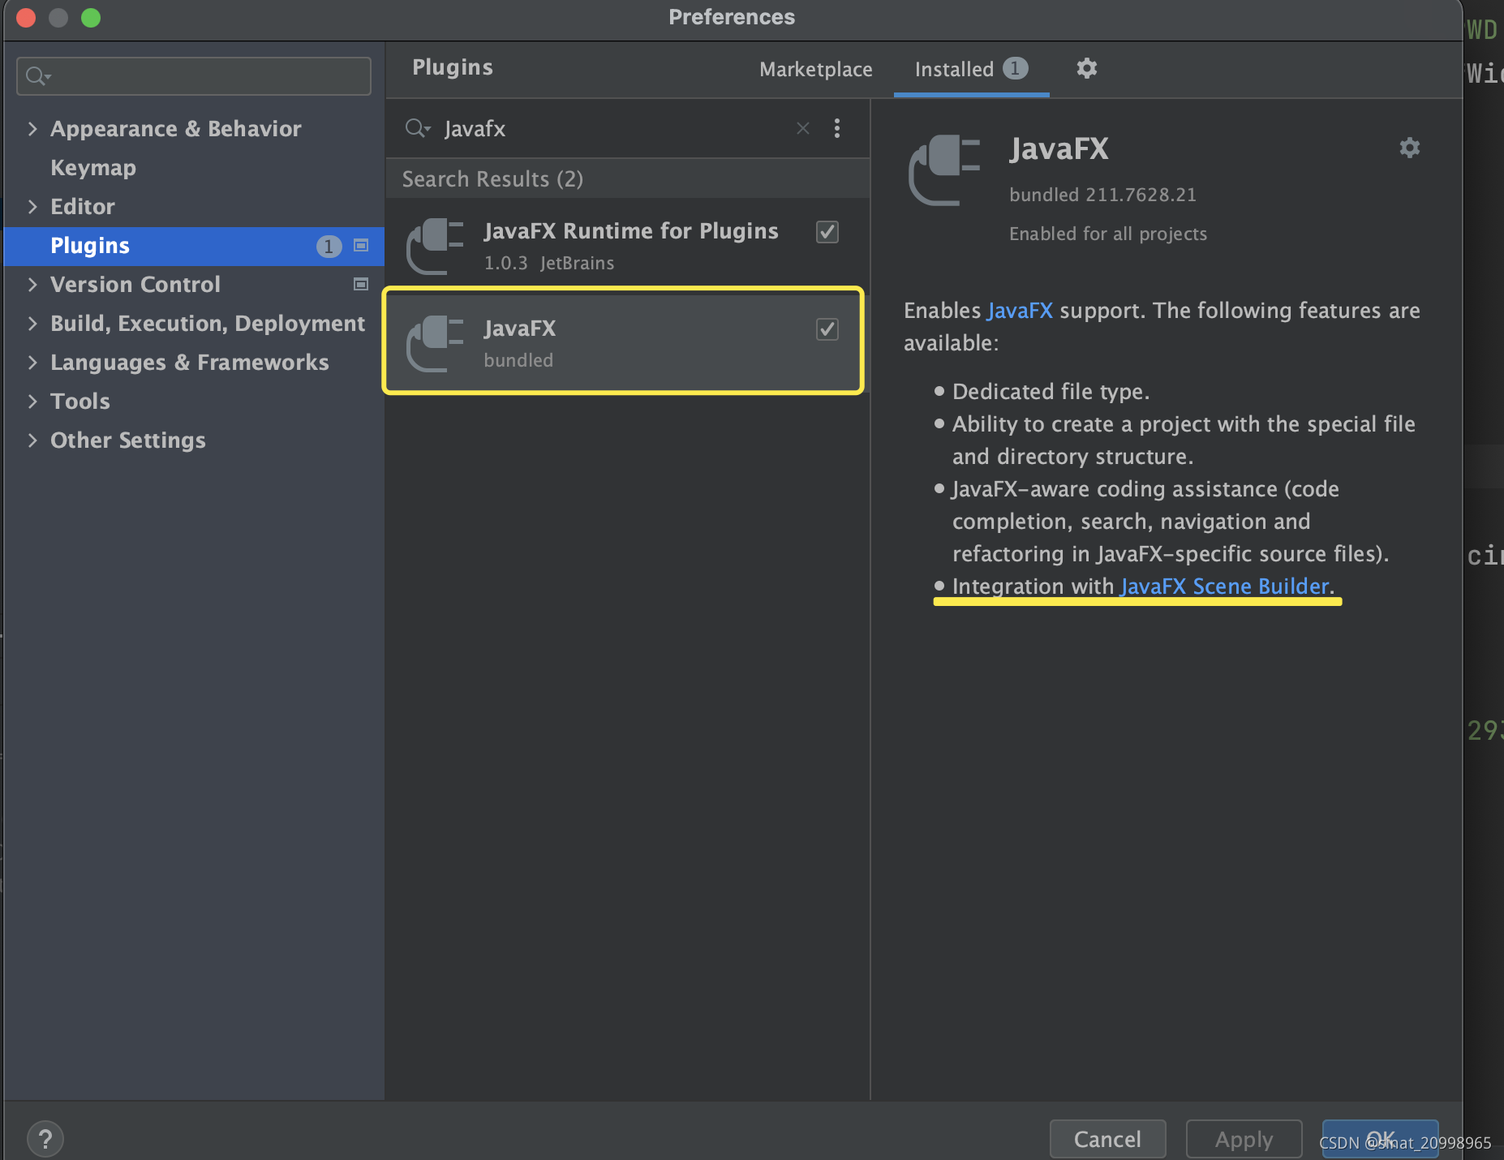Click the JavaFX plugin detail gear icon
The width and height of the screenshot is (1504, 1160).
click(1409, 148)
